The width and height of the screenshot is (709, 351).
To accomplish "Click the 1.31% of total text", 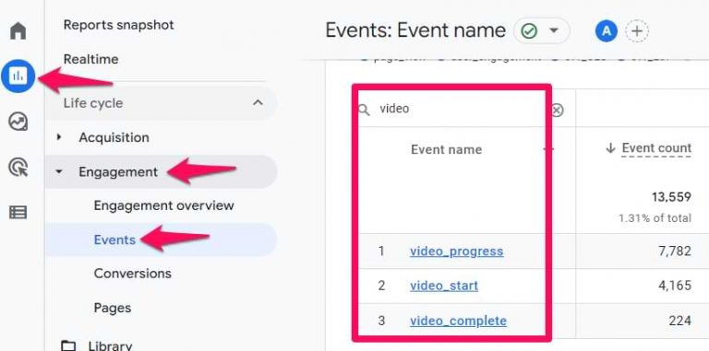I will [x=655, y=218].
